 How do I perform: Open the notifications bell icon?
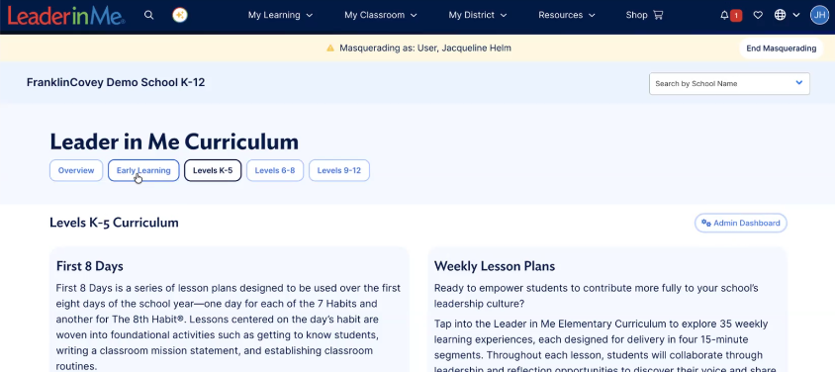pyautogui.click(x=724, y=15)
